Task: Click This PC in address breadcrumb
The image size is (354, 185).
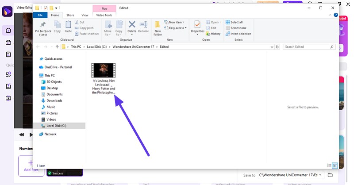Action: click(76, 47)
